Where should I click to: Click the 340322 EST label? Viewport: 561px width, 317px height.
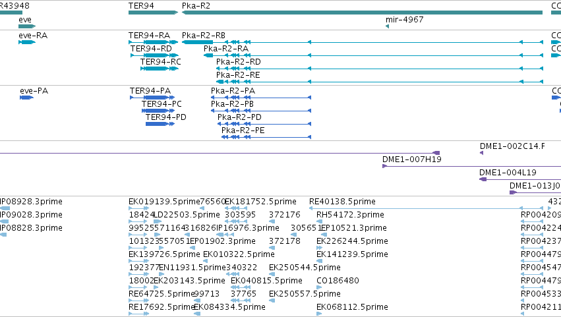[x=241, y=268]
